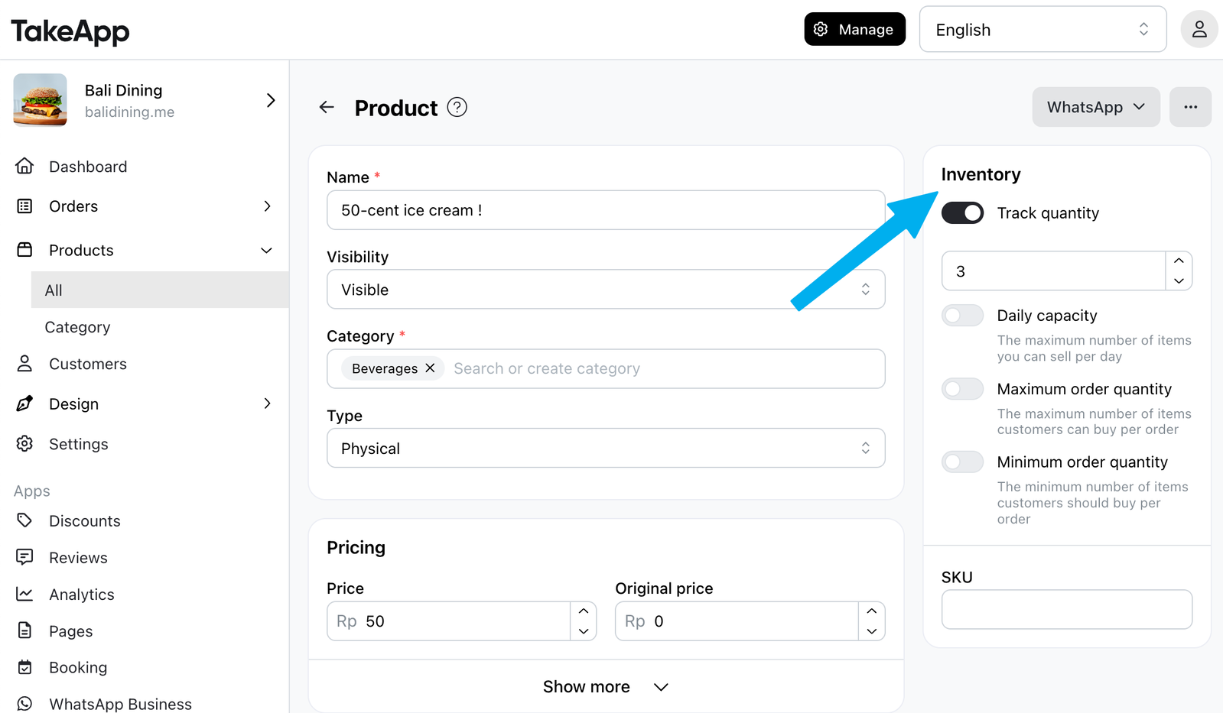The image size is (1223, 713).
Task: Open the Visibility dropdown
Action: pos(606,290)
